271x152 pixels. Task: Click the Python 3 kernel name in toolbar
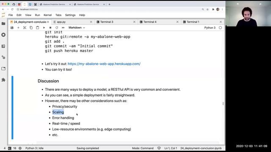point(210,27)
